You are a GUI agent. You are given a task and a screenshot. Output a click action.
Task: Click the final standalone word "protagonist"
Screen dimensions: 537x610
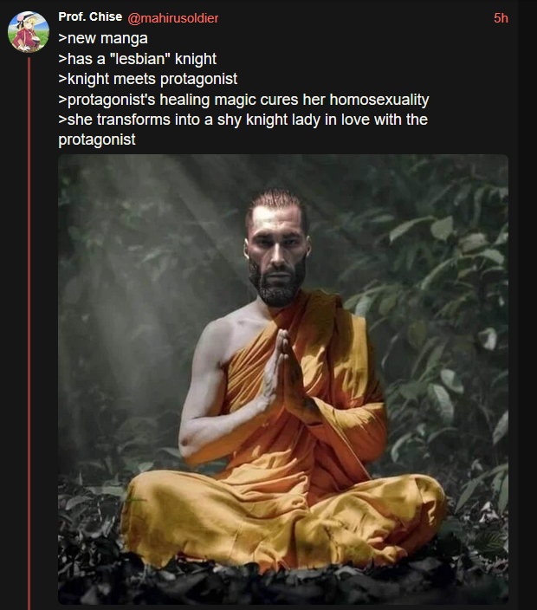[x=97, y=140]
